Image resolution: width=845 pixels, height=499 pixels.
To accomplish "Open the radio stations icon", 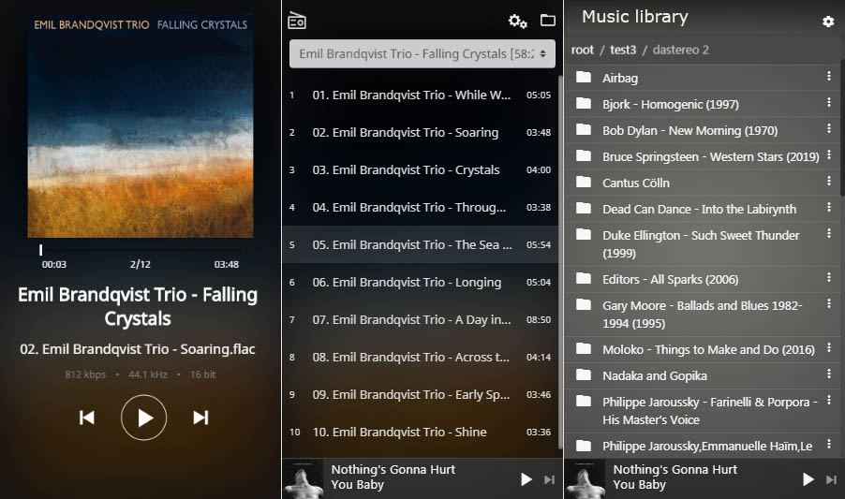I will [297, 20].
